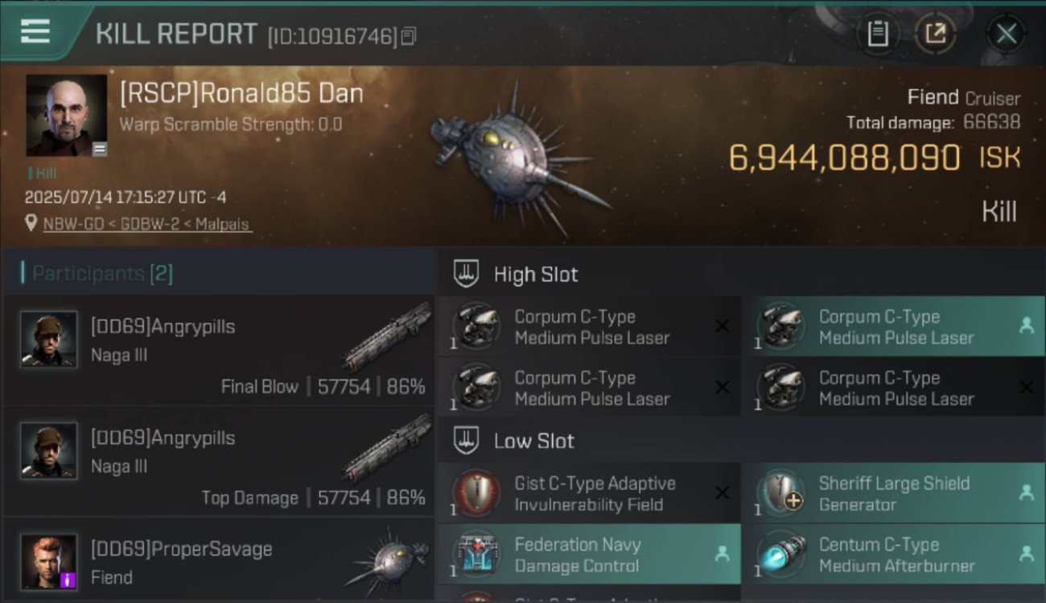Click the Sheriff Large Shield Generator icon
1046x603 pixels.
(782, 493)
